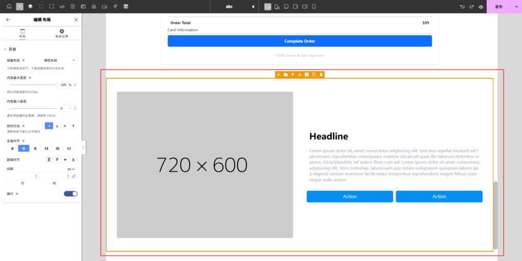Click the 内容最大宽度 slider handle
522x261 pixels.
pyautogui.click(x=56, y=85)
